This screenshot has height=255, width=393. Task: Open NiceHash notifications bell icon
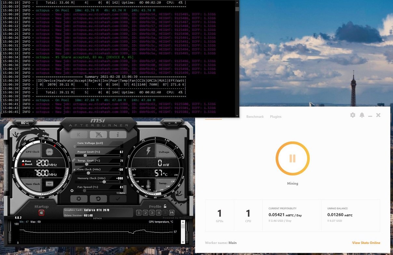pos(362,115)
